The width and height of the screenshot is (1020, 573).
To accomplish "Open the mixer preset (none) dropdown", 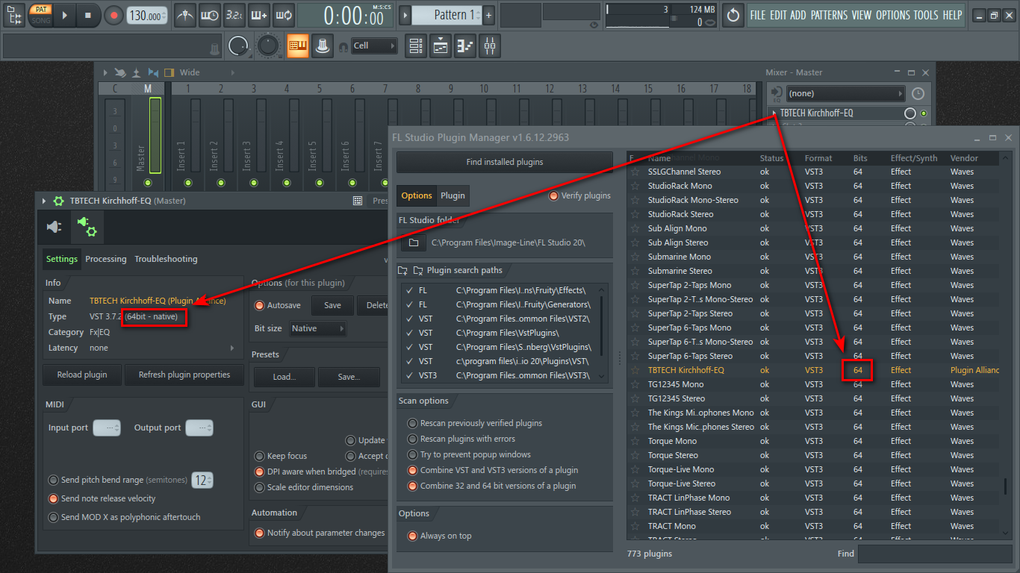I will pyautogui.click(x=846, y=94).
